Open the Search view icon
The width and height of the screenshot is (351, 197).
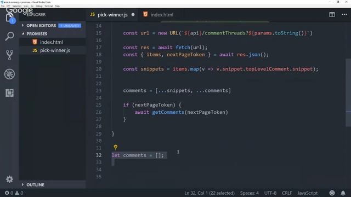tap(9, 36)
